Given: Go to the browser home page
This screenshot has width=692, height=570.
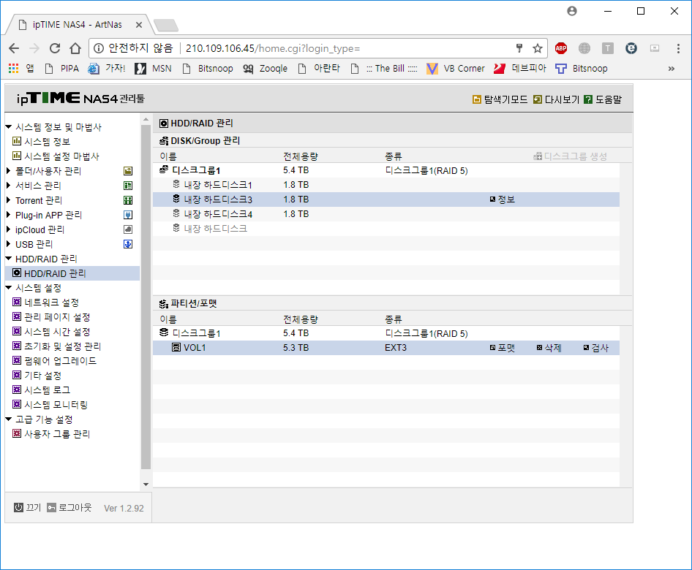Looking at the screenshot, I should click(x=75, y=48).
